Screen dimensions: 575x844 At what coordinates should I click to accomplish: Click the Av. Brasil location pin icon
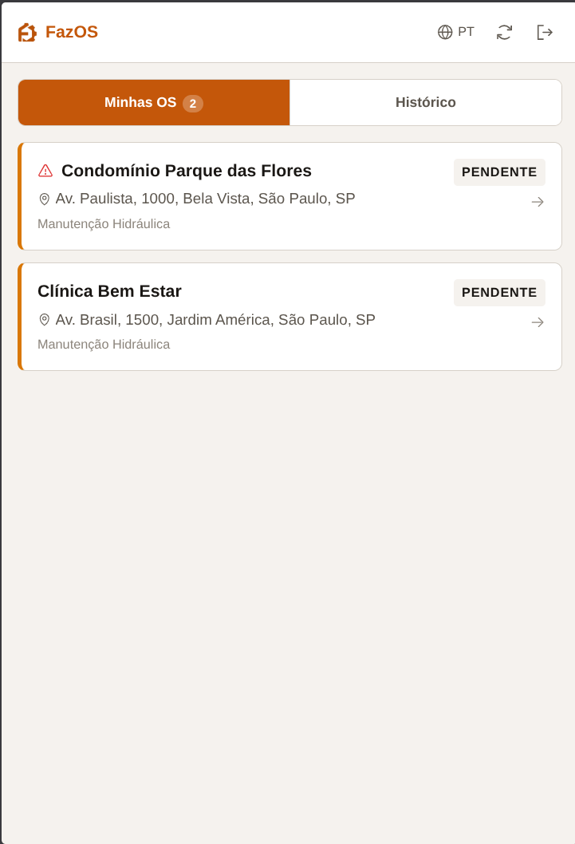point(45,320)
